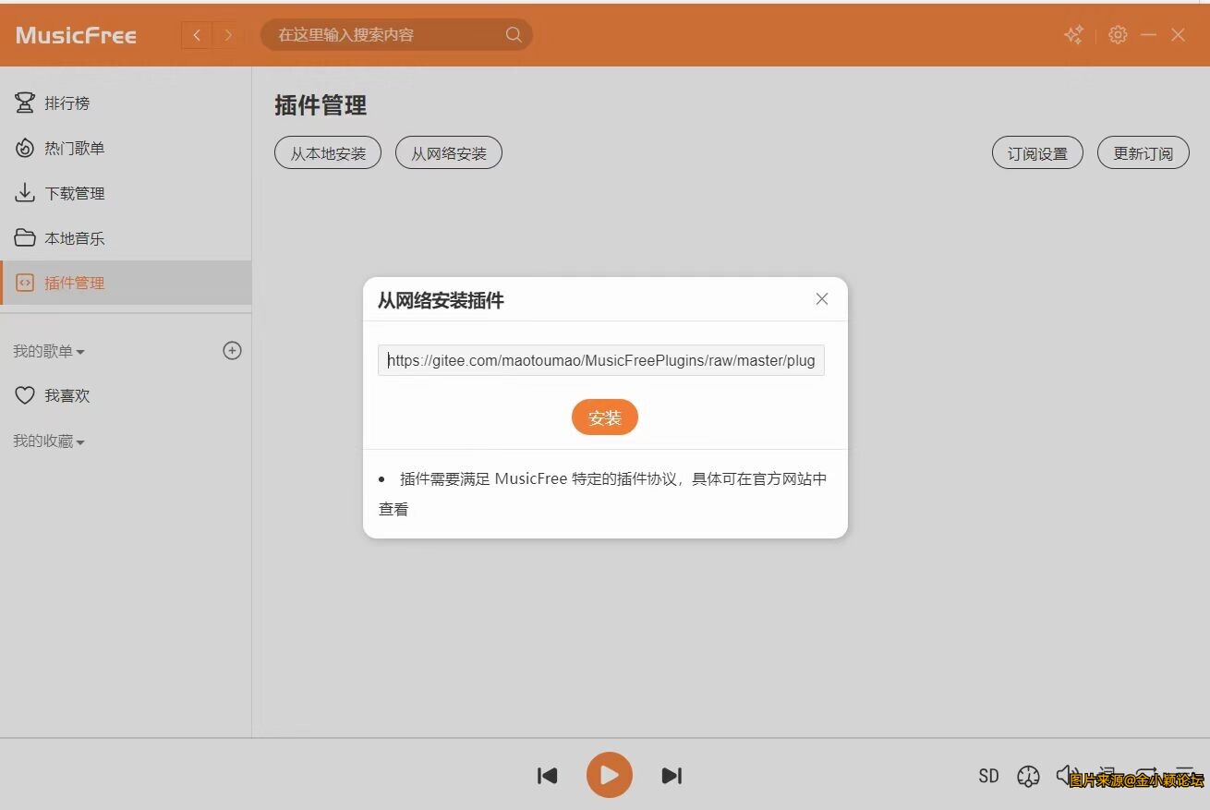Viewport: 1210px width, 810px height.
Task: Open the sparkle theme icon in header
Action: point(1073,35)
